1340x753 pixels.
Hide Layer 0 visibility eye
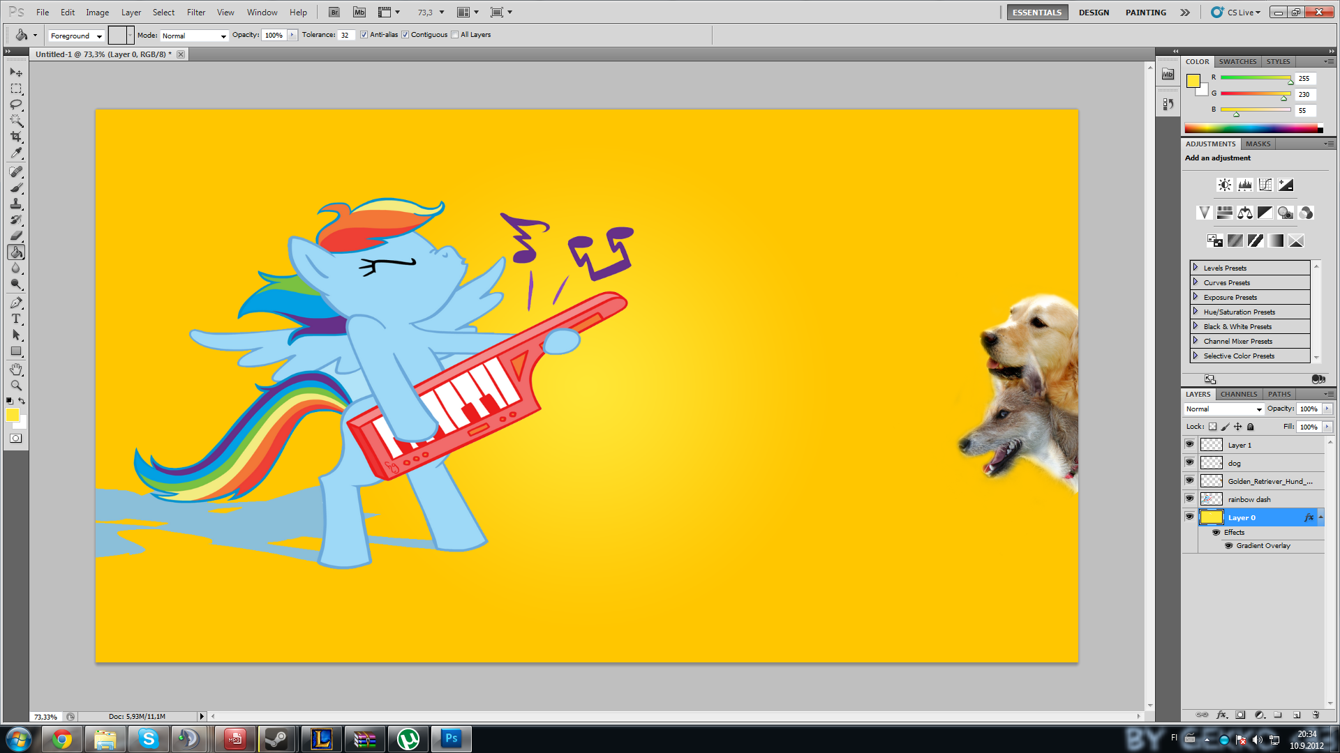1189,517
